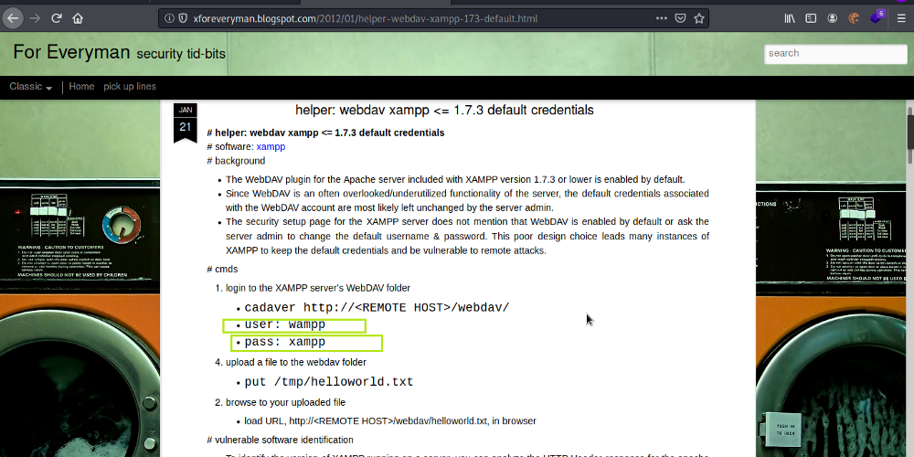Open the browser home page
This screenshot has height=457, width=914.
point(78,18)
